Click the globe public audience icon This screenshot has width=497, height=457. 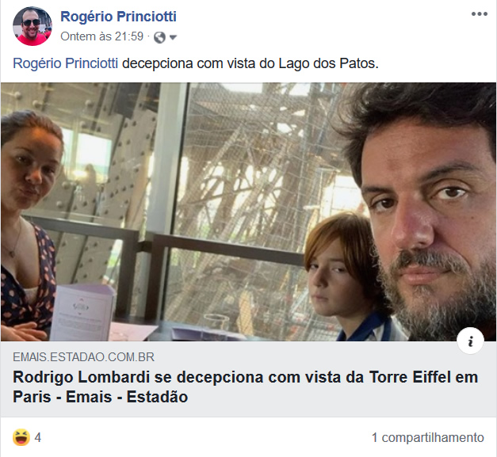pos(159,37)
